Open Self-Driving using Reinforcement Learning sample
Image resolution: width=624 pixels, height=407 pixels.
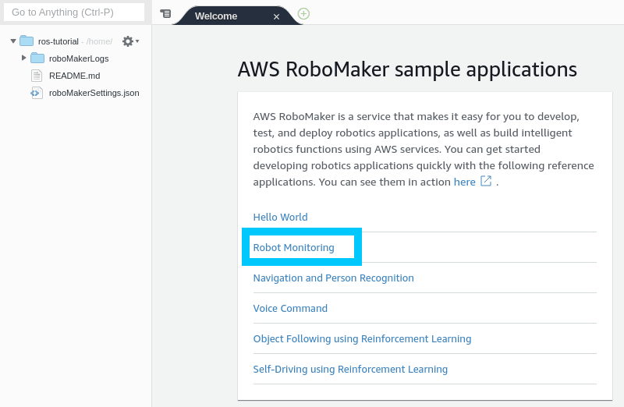click(x=350, y=370)
